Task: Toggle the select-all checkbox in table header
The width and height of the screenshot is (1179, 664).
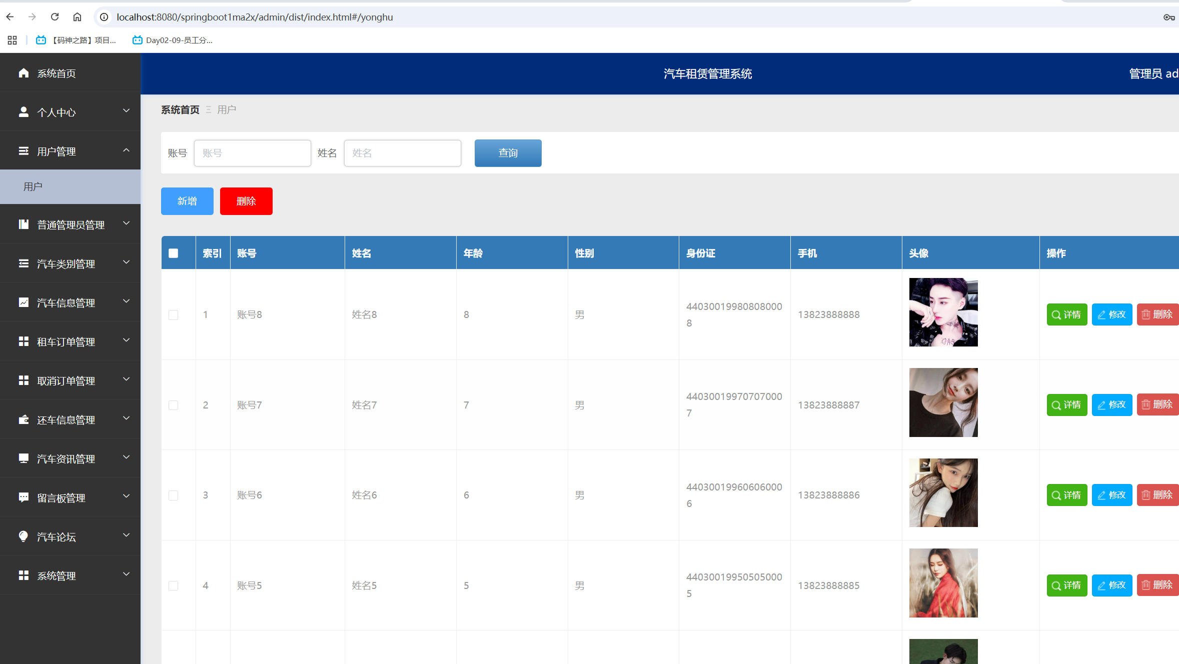Action: [174, 253]
